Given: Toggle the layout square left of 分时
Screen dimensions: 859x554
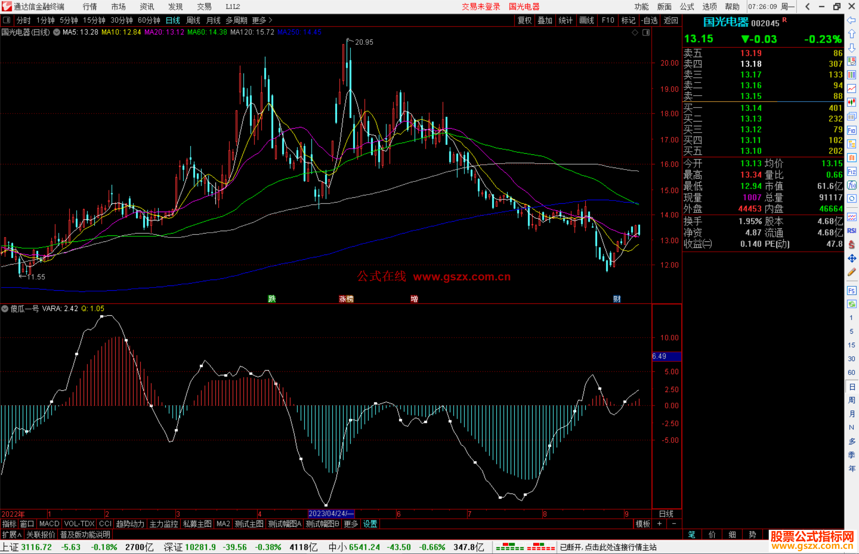Looking at the screenshot, I should 7,20.
